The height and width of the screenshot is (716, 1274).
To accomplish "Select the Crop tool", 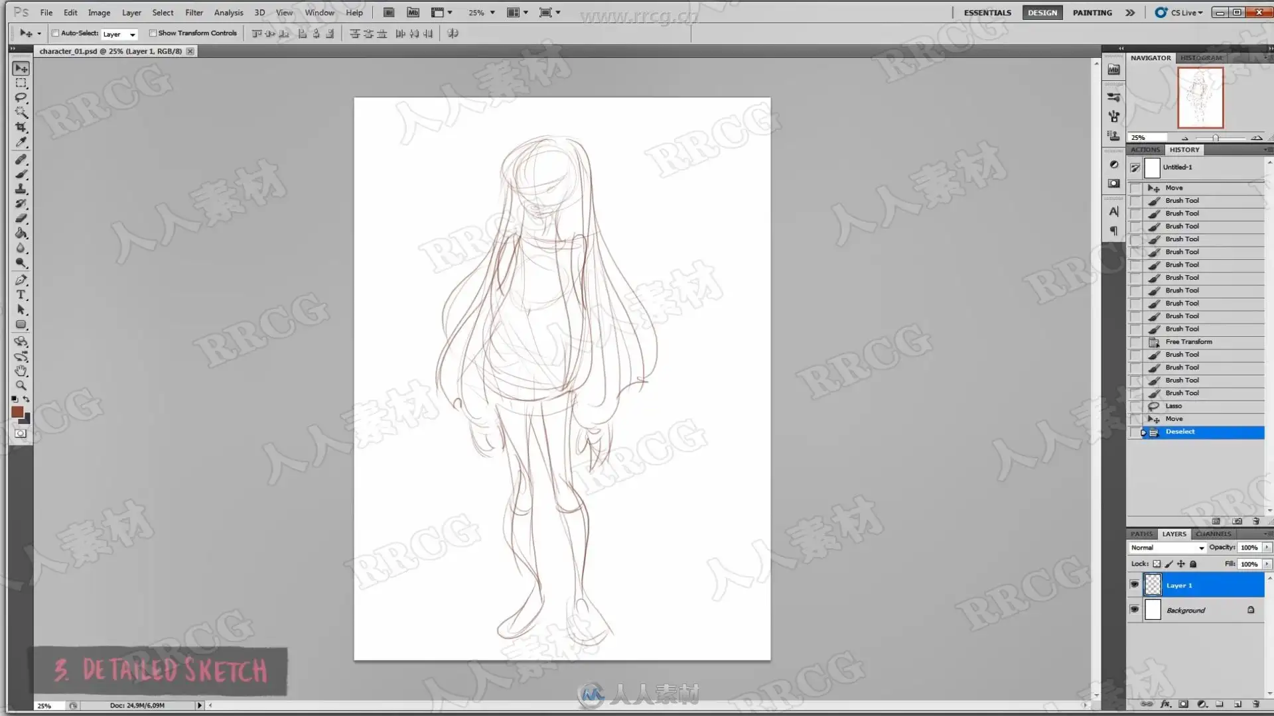I will (21, 127).
